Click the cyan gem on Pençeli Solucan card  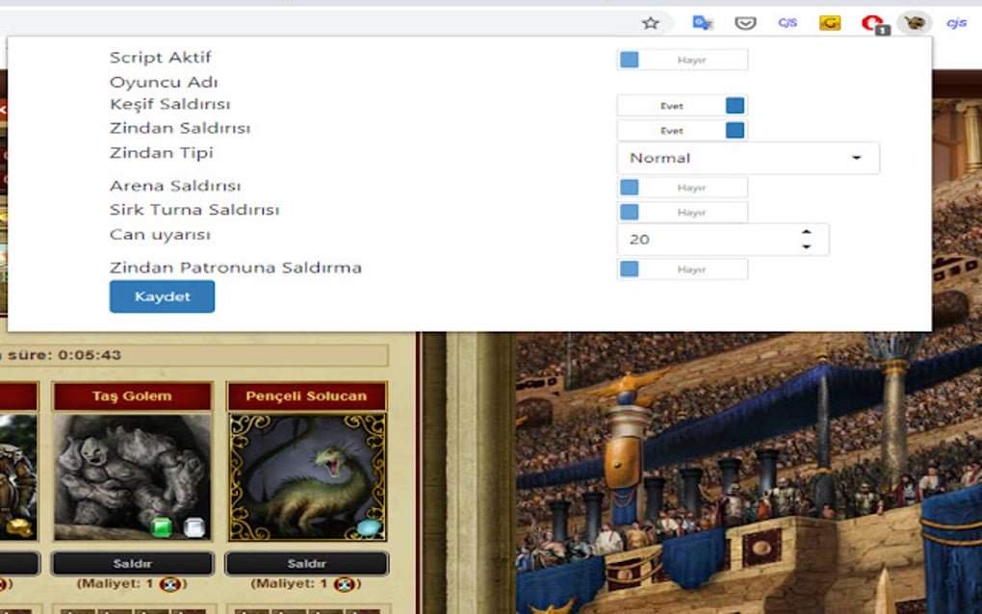369,528
